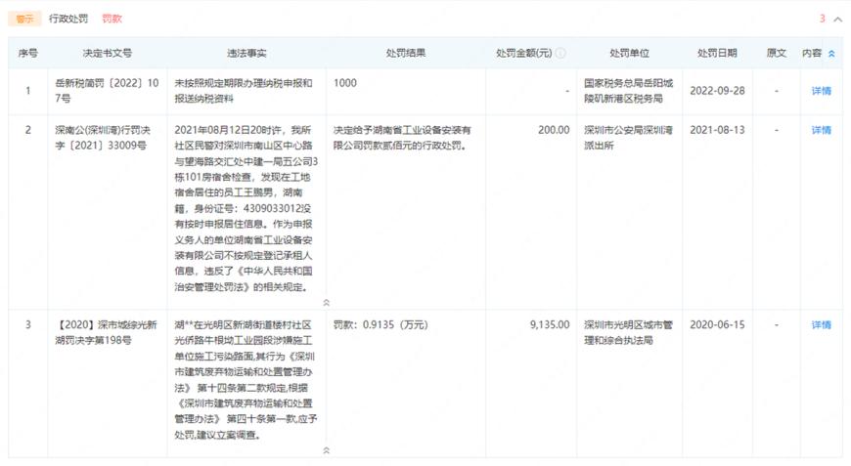The image size is (851, 466).
Task: Click the date 2022-09-28
Action: click(717, 91)
